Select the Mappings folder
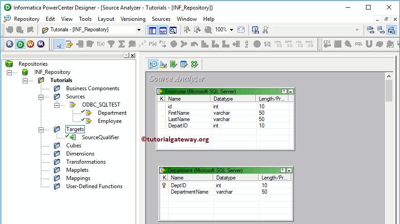 tap(78, 178)
